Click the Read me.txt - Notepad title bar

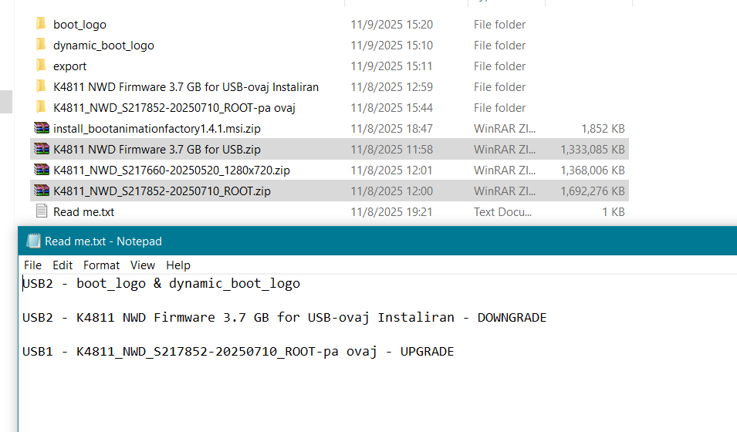tap(377, 241)
